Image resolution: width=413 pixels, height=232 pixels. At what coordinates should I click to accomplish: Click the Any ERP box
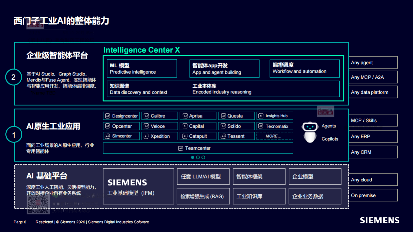(373, 136)
